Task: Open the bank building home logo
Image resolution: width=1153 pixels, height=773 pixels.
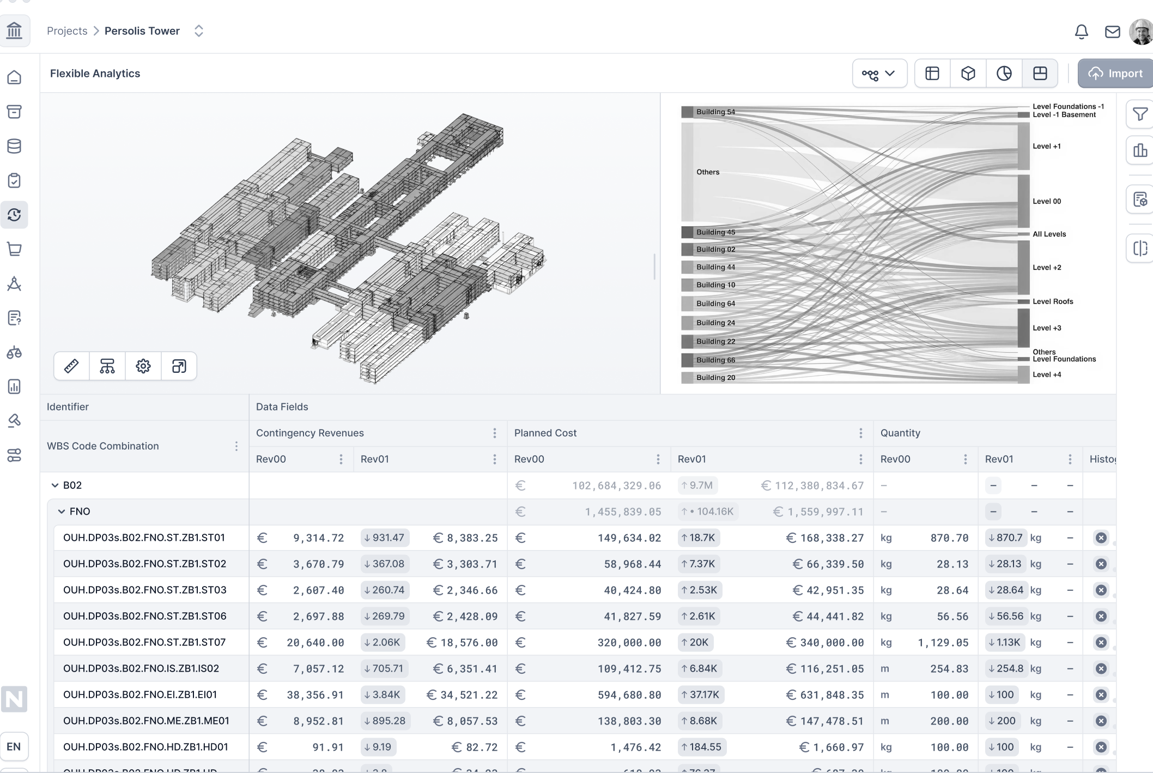Action: tap(14, 31)
